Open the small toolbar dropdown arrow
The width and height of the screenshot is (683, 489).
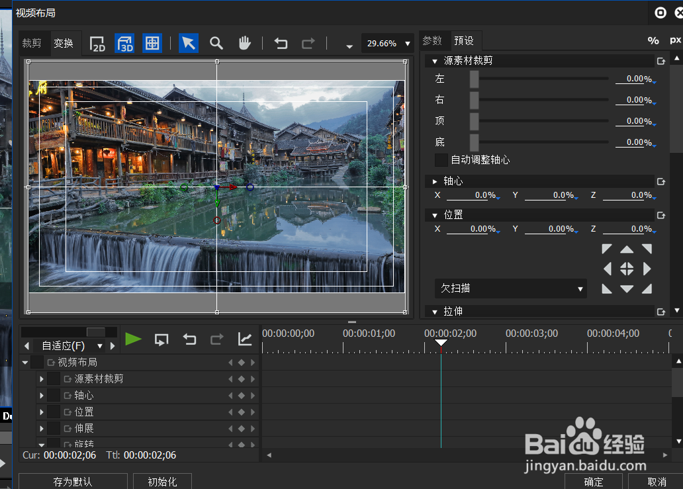pos(349,46)
